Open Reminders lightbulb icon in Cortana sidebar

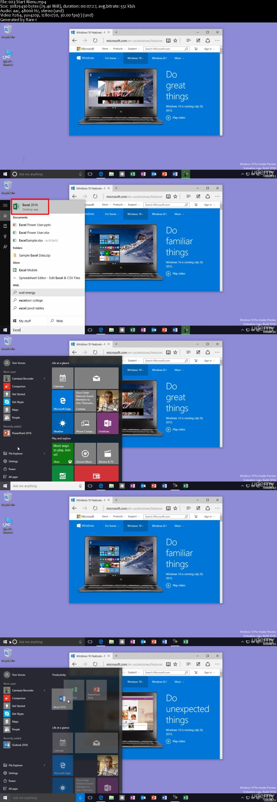click(x=5, y=236)
